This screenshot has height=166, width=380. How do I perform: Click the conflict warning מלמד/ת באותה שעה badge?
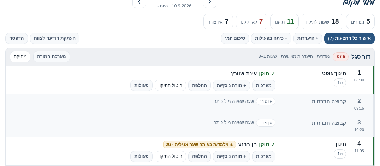click(x=200, y=145)
